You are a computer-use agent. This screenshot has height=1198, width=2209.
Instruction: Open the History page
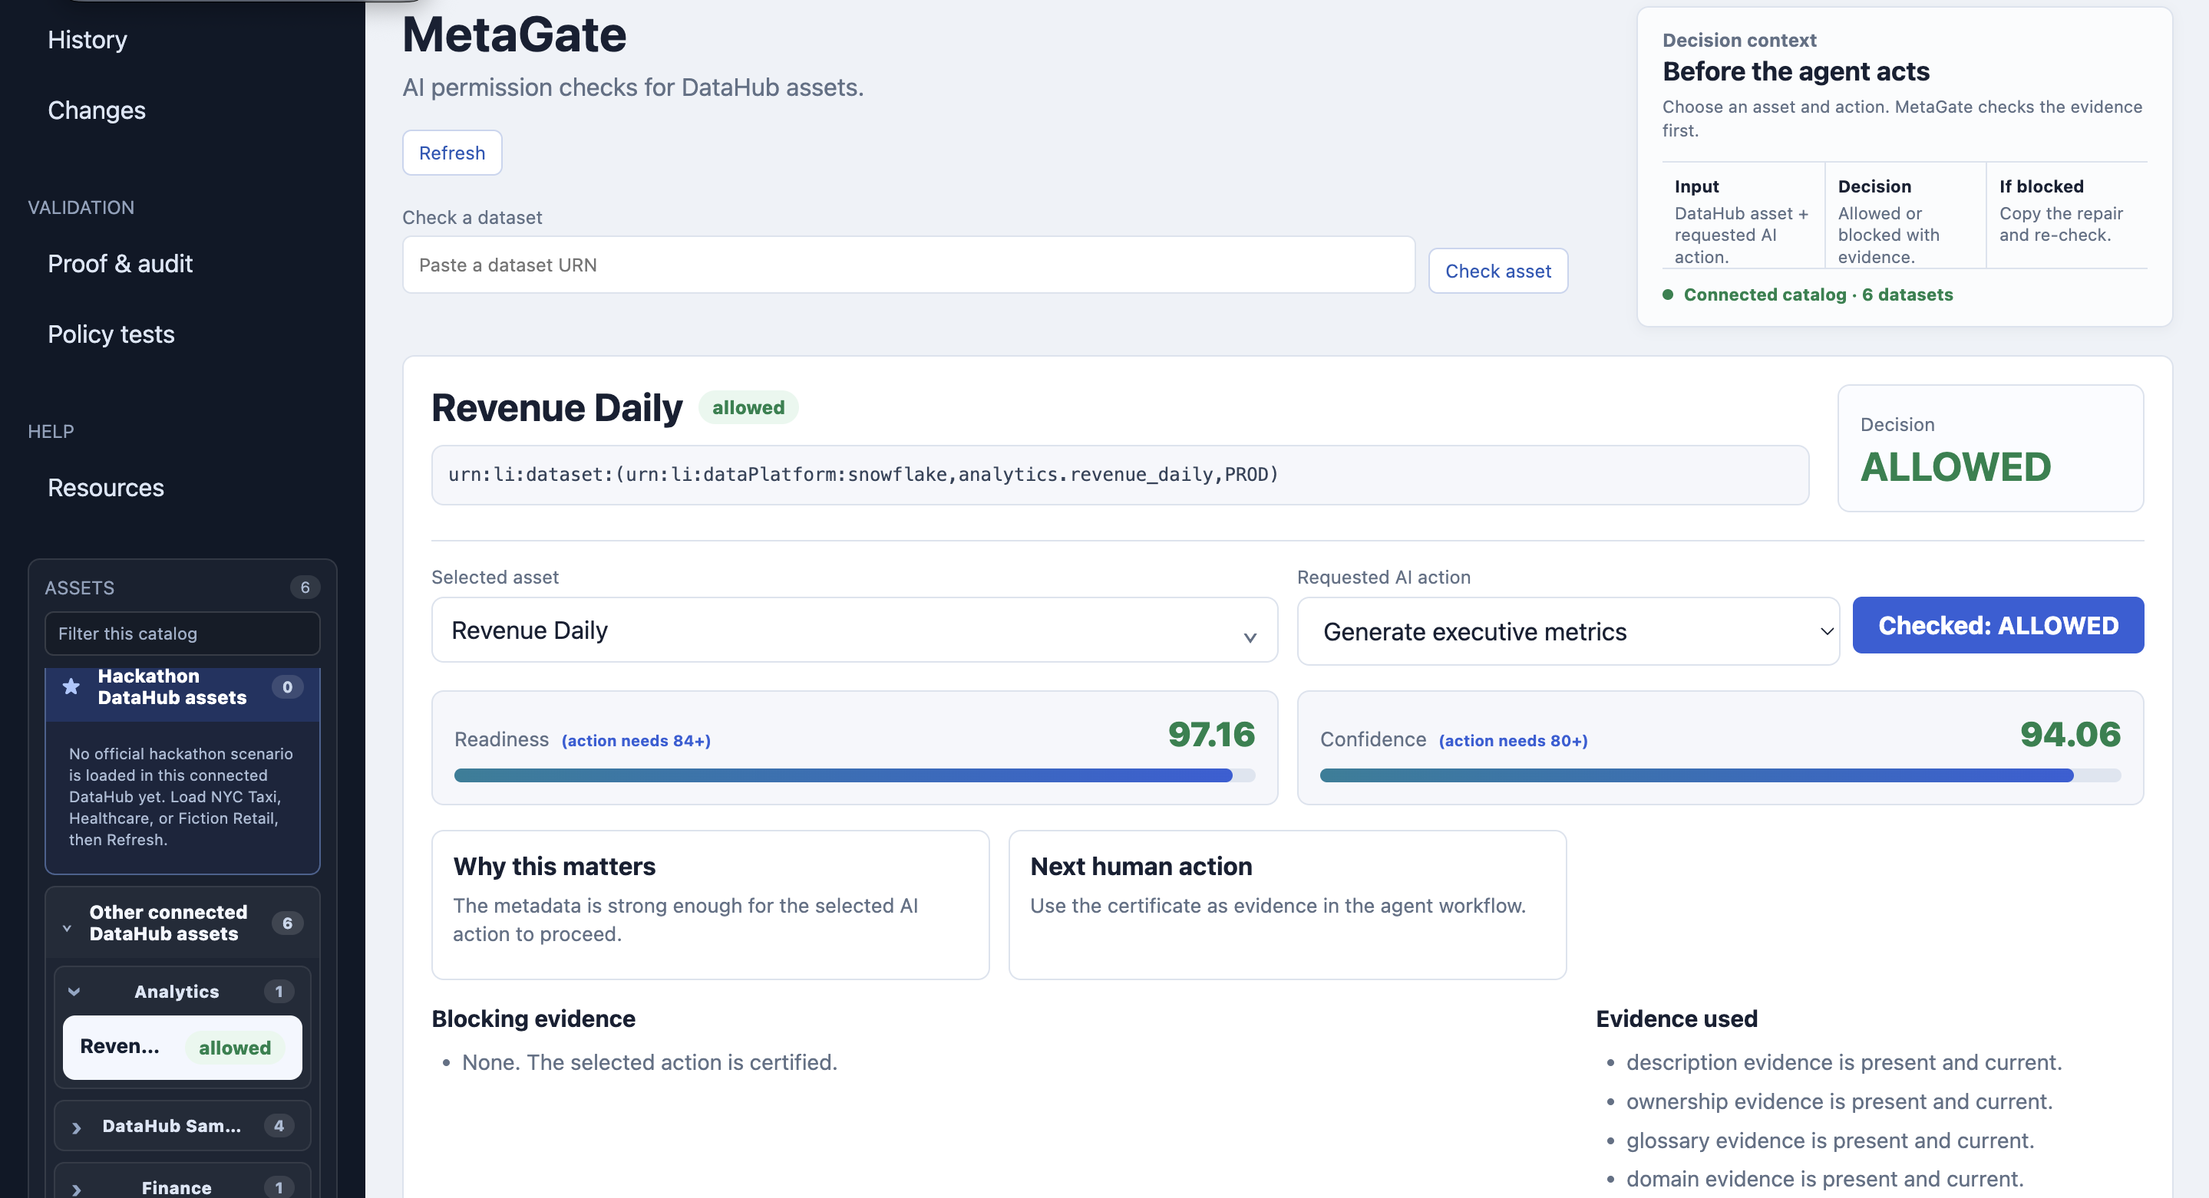click(x=88, y=39)
